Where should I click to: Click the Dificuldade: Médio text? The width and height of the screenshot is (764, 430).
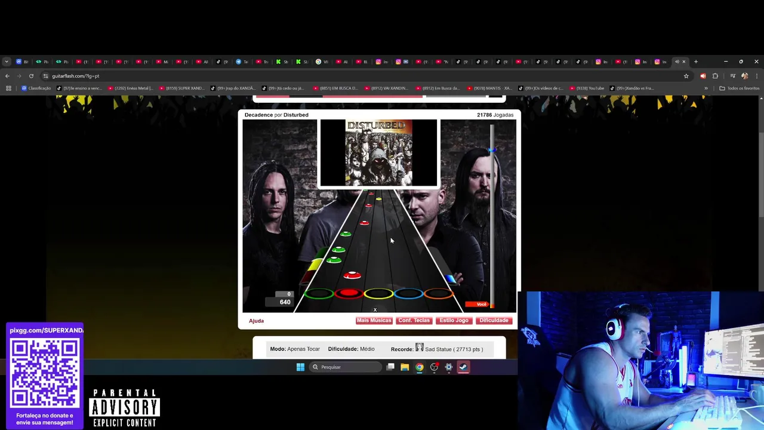351,349
